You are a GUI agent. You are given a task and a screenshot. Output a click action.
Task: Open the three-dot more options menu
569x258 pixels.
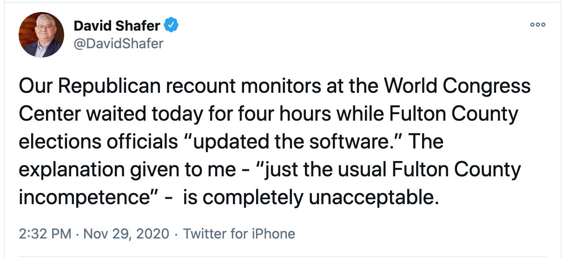pos(538,25)
